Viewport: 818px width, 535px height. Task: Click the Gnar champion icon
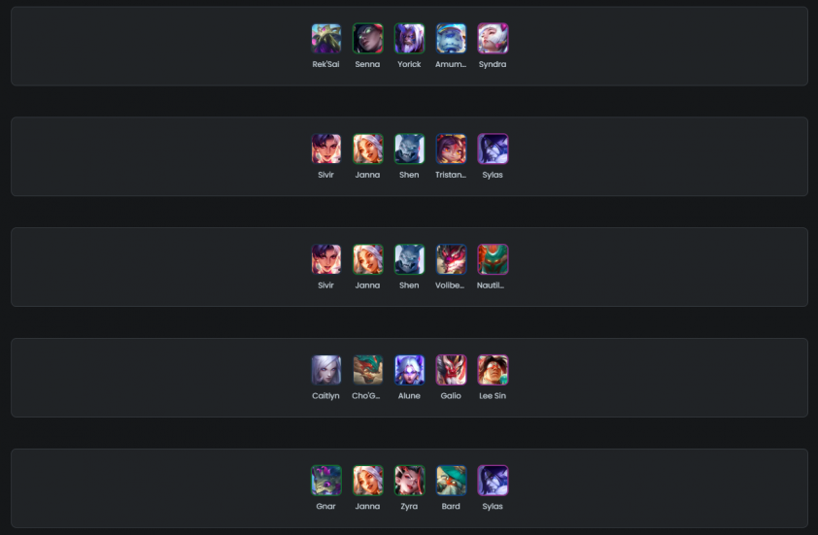point(326,481)
